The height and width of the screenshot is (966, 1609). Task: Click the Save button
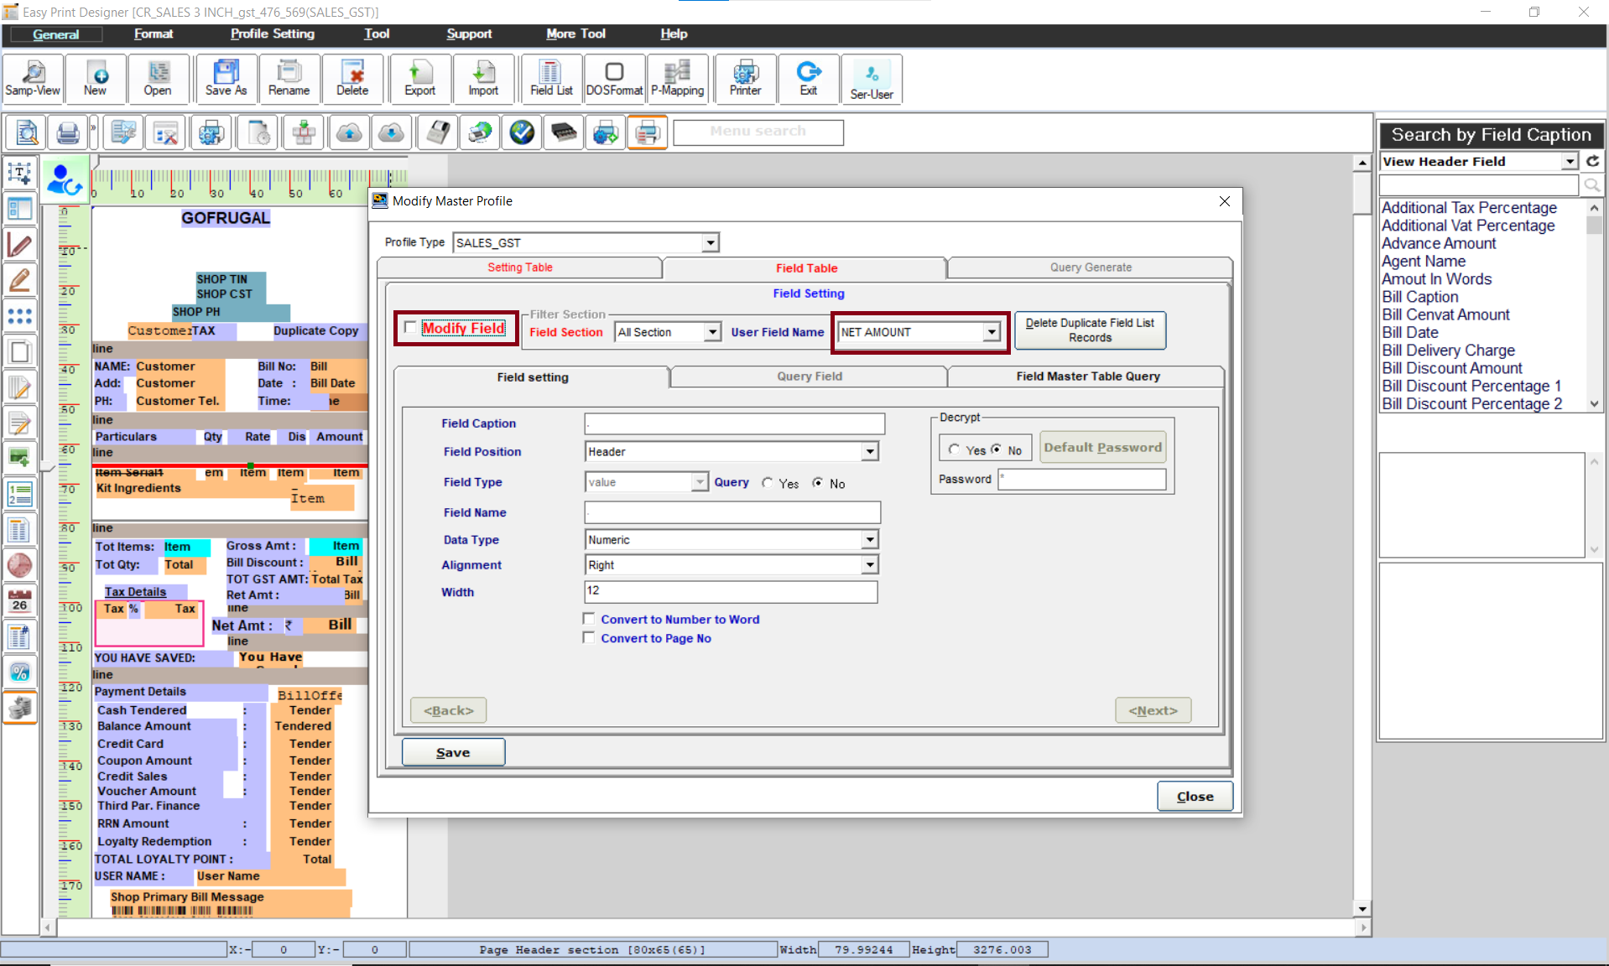point(453,752)
